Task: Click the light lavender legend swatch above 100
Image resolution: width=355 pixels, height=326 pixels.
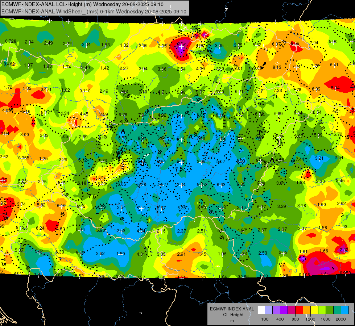Action: coord(269,310)
